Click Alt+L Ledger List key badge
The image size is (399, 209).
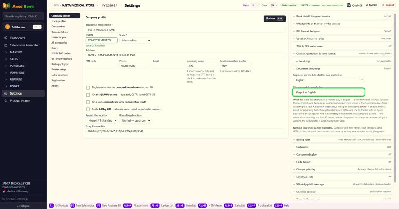[155, 205]
